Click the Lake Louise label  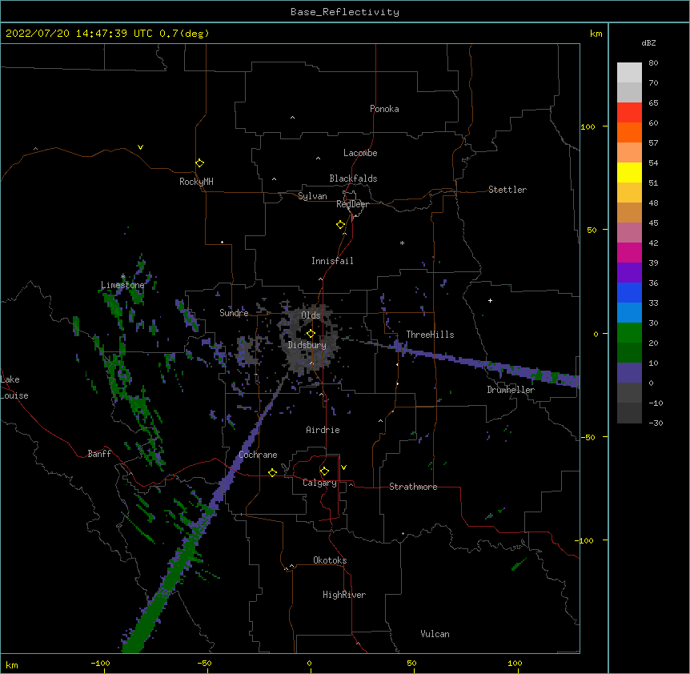[x=14, y=387]
